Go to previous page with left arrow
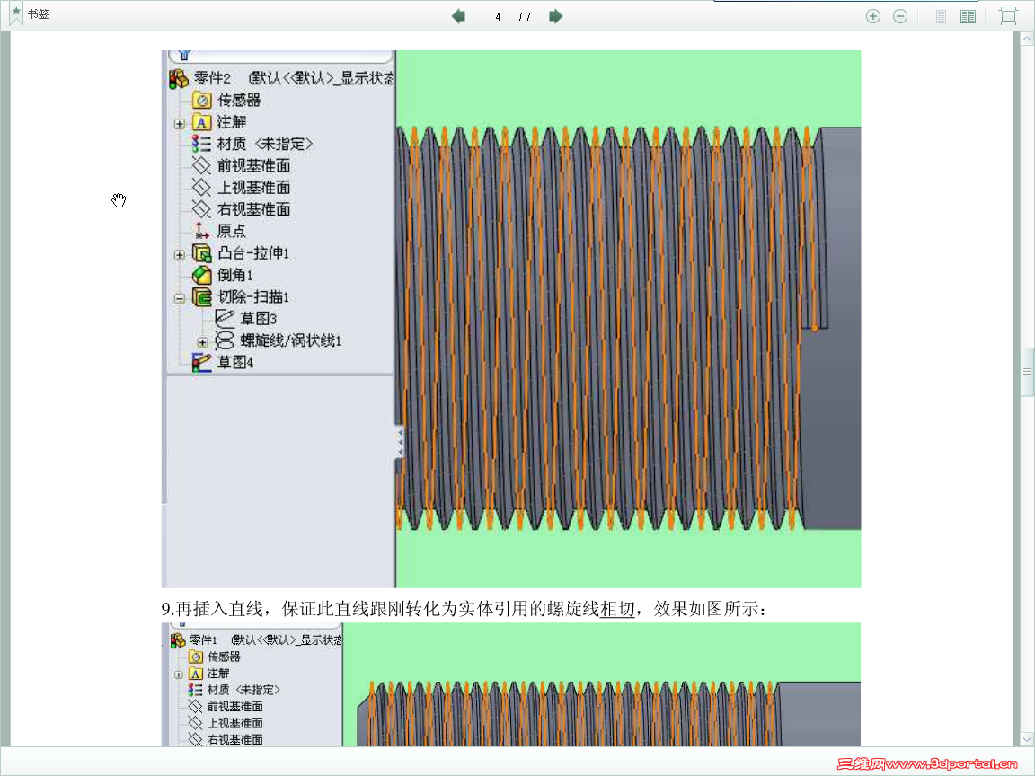The width and height of the screenshot is (1035, 776). 458,15
